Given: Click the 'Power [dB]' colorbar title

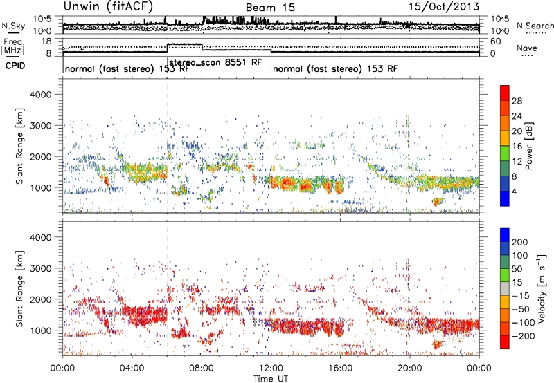Looking at the screenshot, I should click(529, 146).
